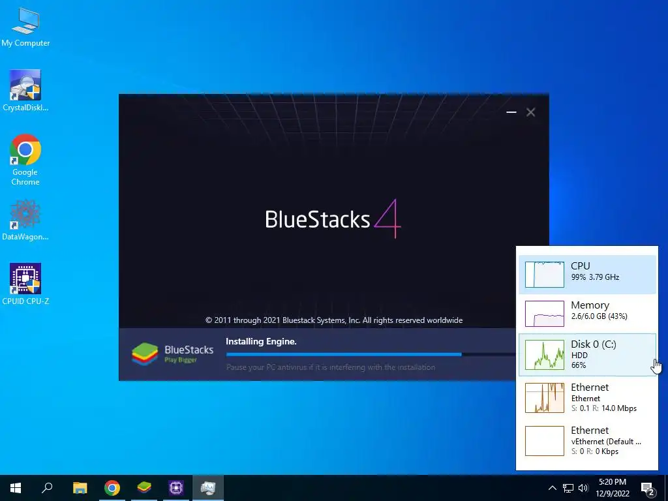Launch CrystalDiskInfo desktop shortcut
668x501 pixels.
point(25,91)
